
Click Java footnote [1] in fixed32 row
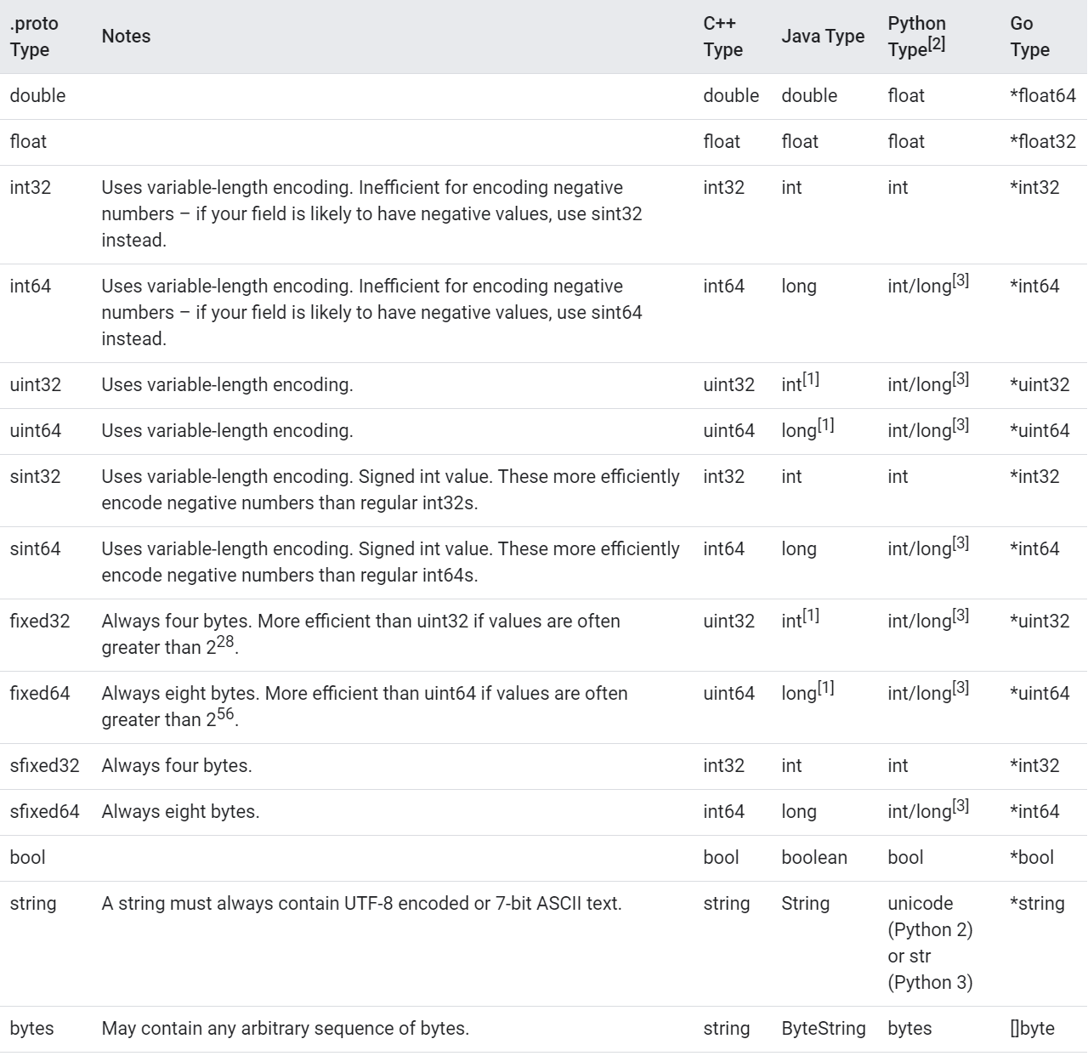[x=811, y=616]
